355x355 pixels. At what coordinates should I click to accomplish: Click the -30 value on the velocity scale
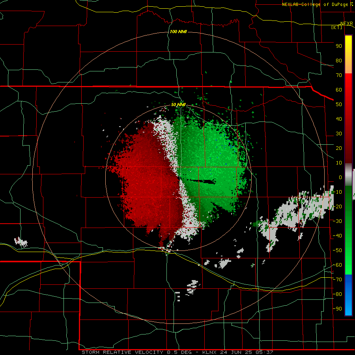point(337,221)
